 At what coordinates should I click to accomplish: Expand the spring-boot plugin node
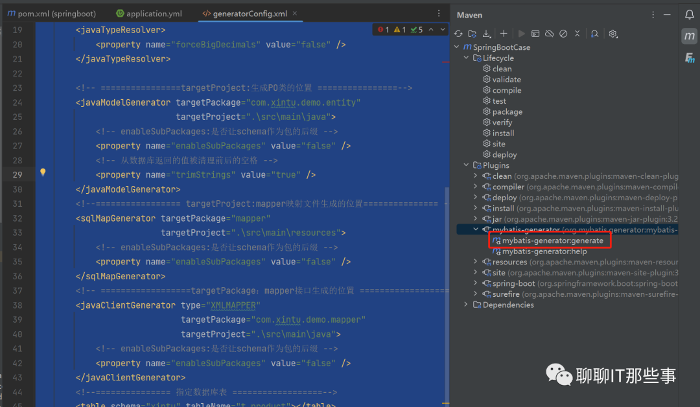click(x=476, y=283)
